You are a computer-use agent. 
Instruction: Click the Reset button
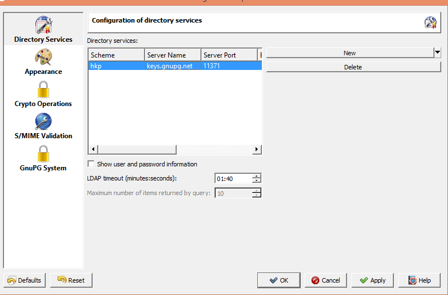coord(72,280)
